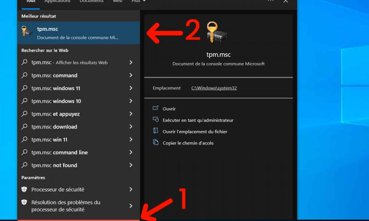369x221 pixels.
Task: Choose 'Exécuter en tant qu'administrateur'
Action: [198, 120]
